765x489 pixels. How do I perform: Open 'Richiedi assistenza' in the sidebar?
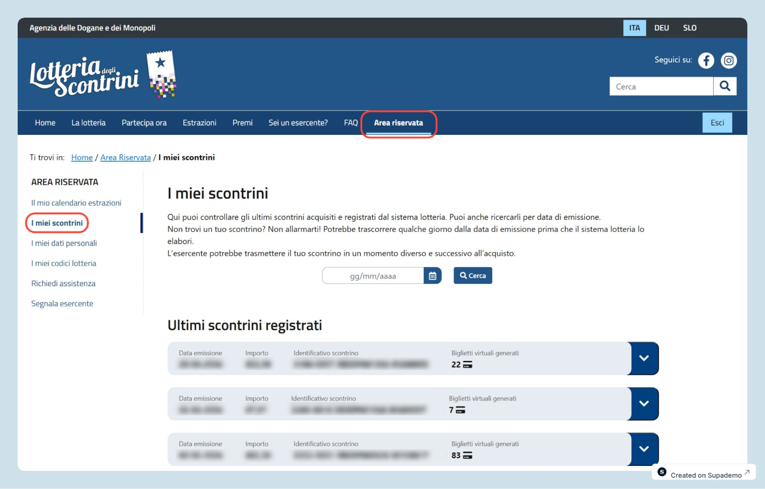pos(63,283)
